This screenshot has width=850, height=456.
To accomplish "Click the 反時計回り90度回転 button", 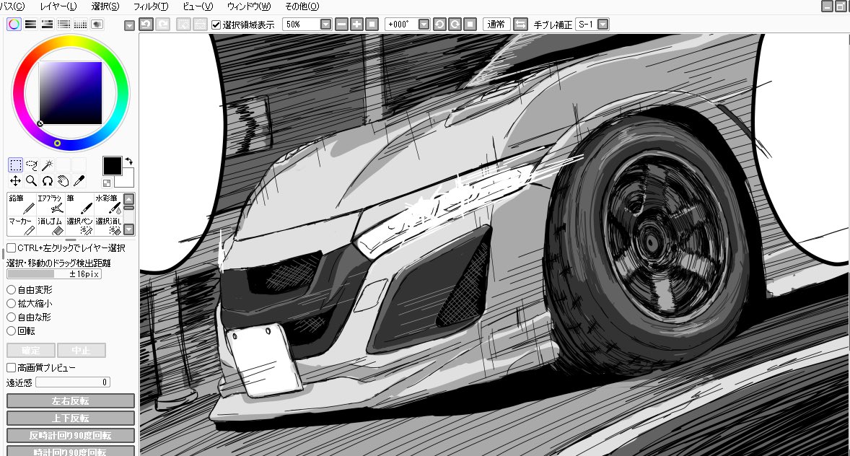I will (x=71, y=435).
